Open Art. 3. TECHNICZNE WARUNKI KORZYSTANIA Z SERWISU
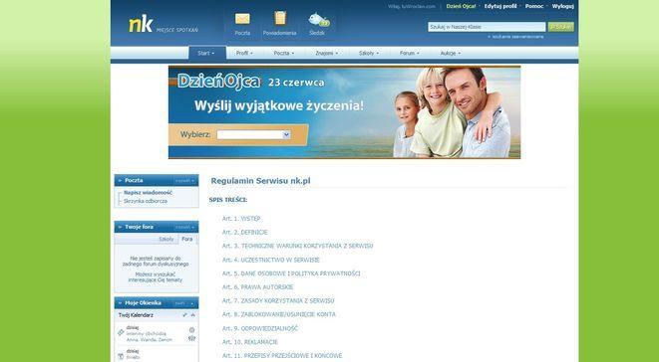This screenshot has height=362, width=659. 297,246
